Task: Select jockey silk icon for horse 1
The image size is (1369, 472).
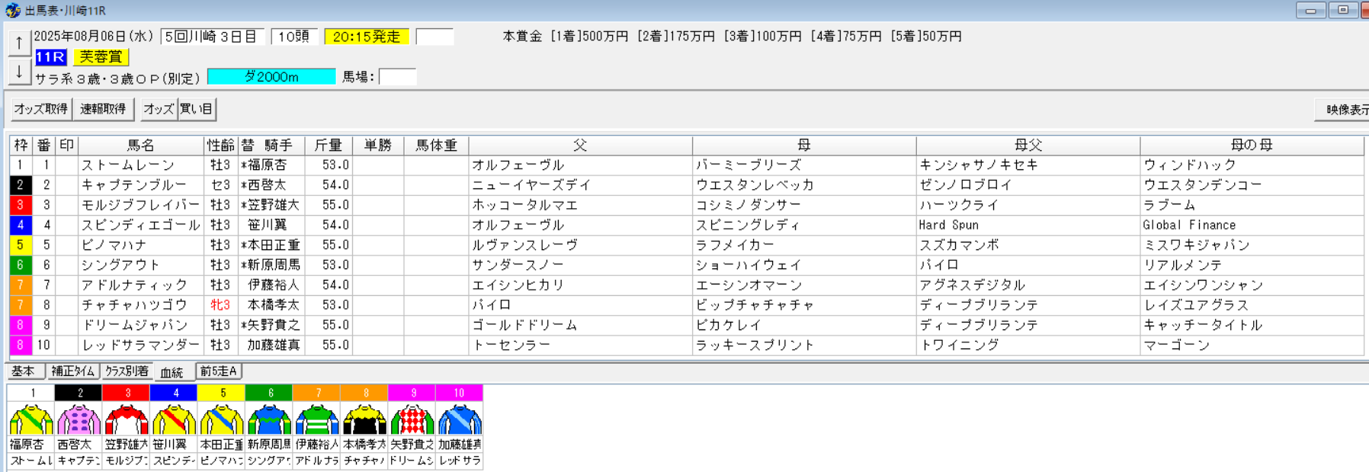Action: tap(31, 420)
